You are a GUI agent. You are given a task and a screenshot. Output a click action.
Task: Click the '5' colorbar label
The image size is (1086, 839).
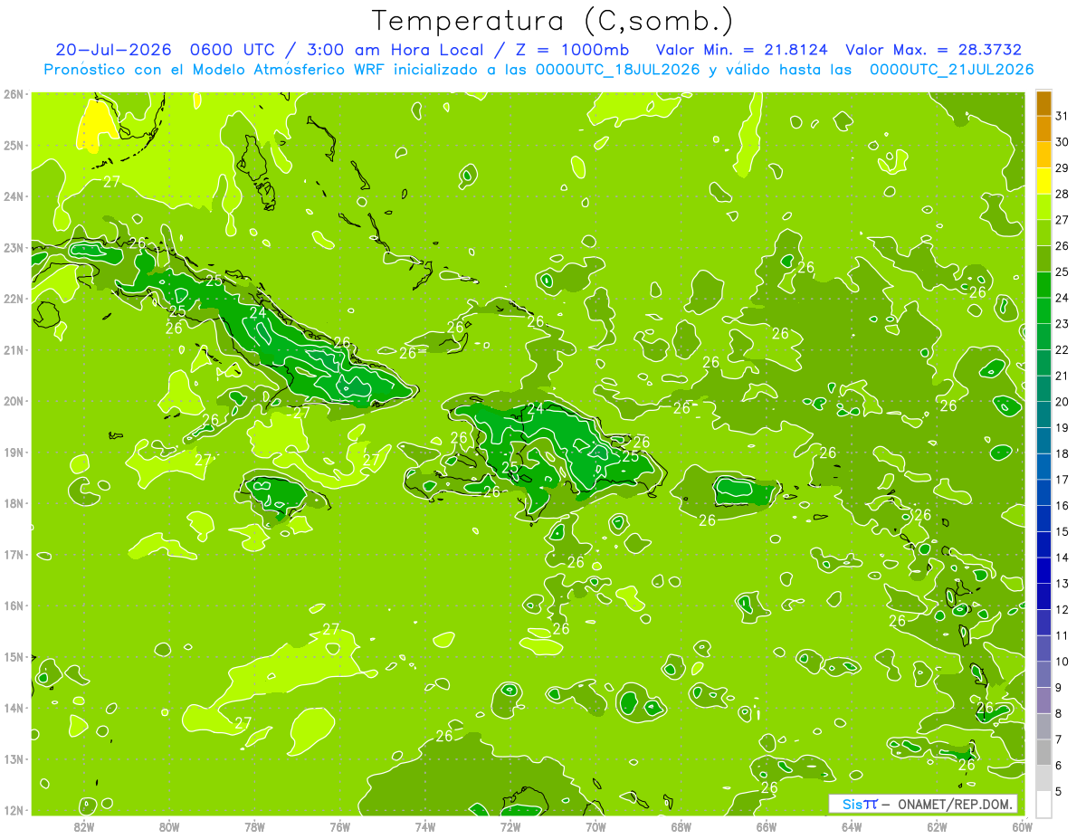(1059, 791)
